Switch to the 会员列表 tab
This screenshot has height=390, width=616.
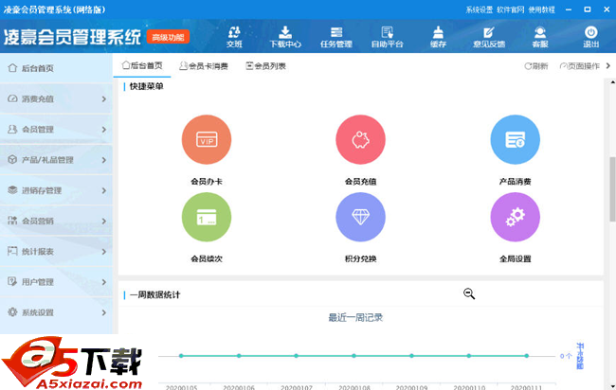point(265,66)
